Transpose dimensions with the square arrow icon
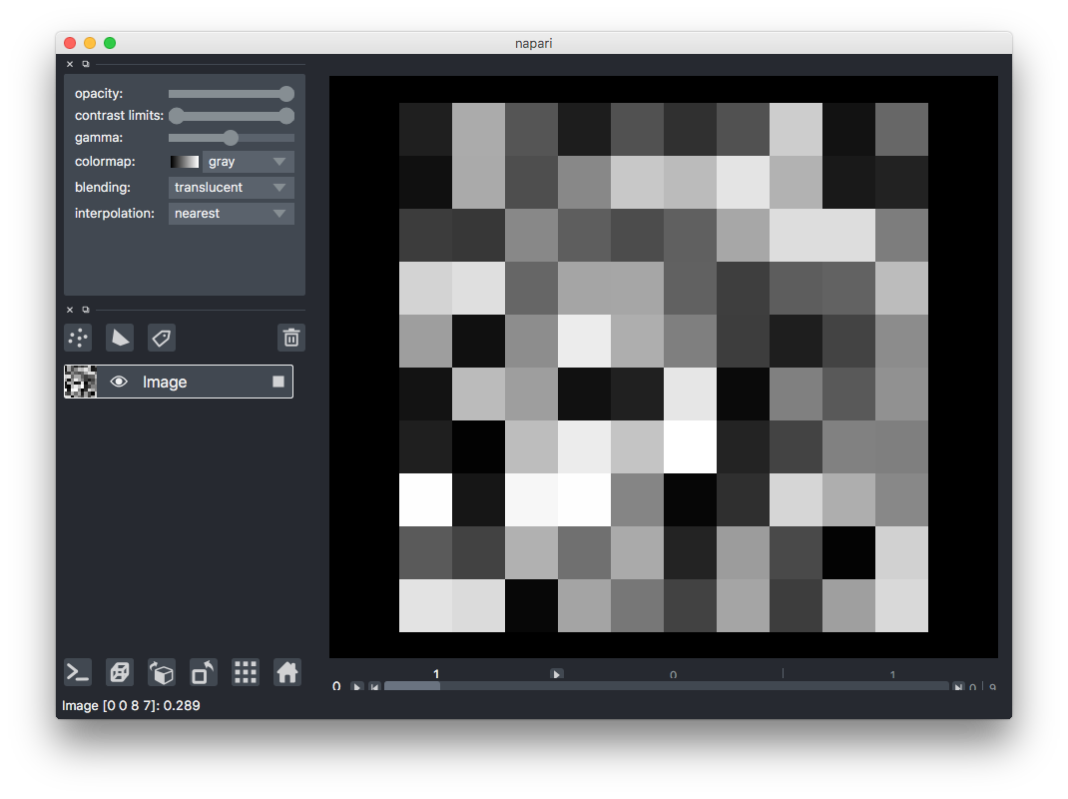1068x799 pixels. tap(203, 672)
